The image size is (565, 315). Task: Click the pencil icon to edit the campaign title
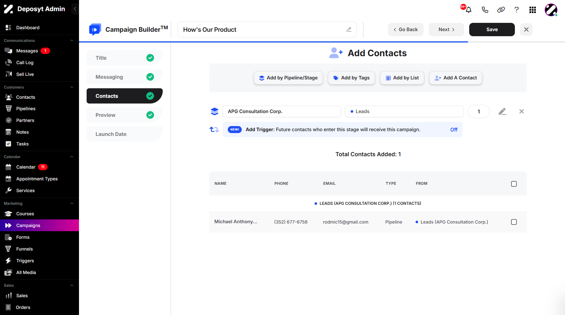tap(349, 30)
